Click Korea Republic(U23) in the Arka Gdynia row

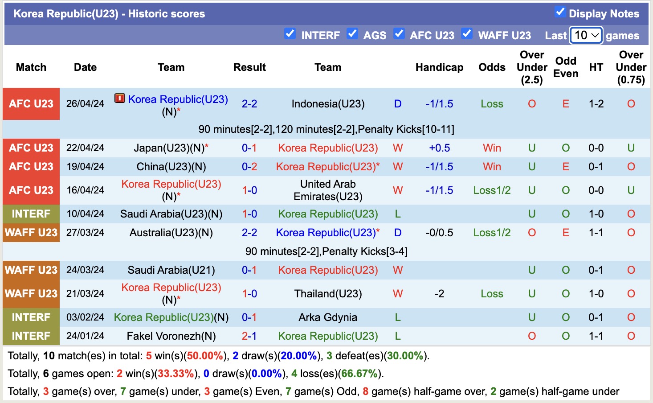point(163,317)
